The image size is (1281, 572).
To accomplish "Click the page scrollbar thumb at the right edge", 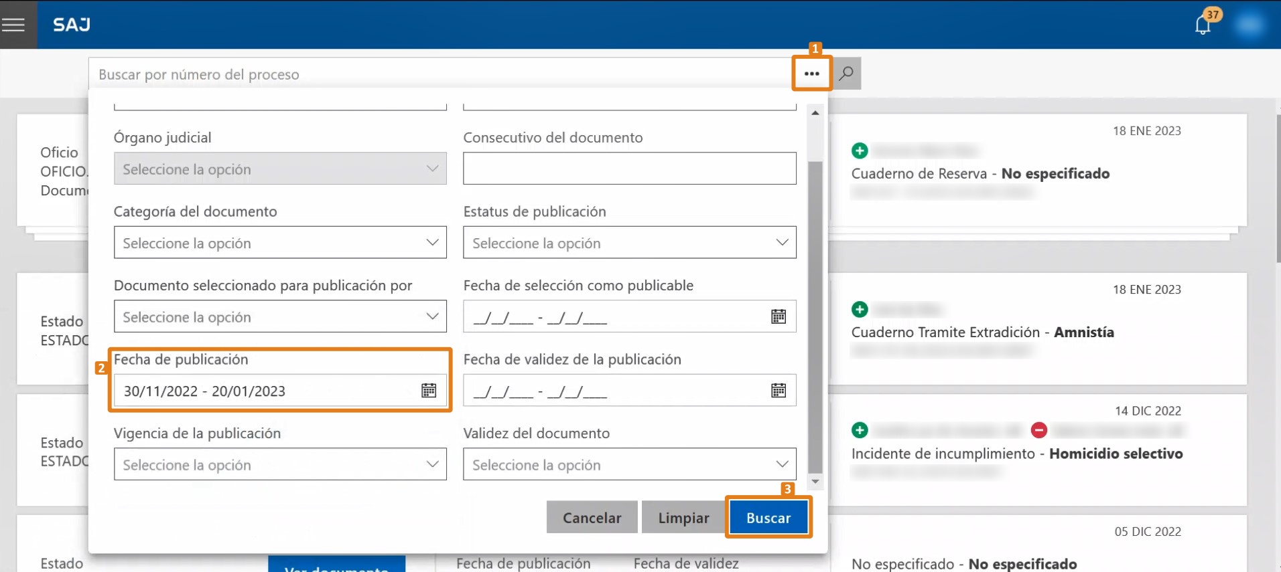I will (x=1278, y=189).
